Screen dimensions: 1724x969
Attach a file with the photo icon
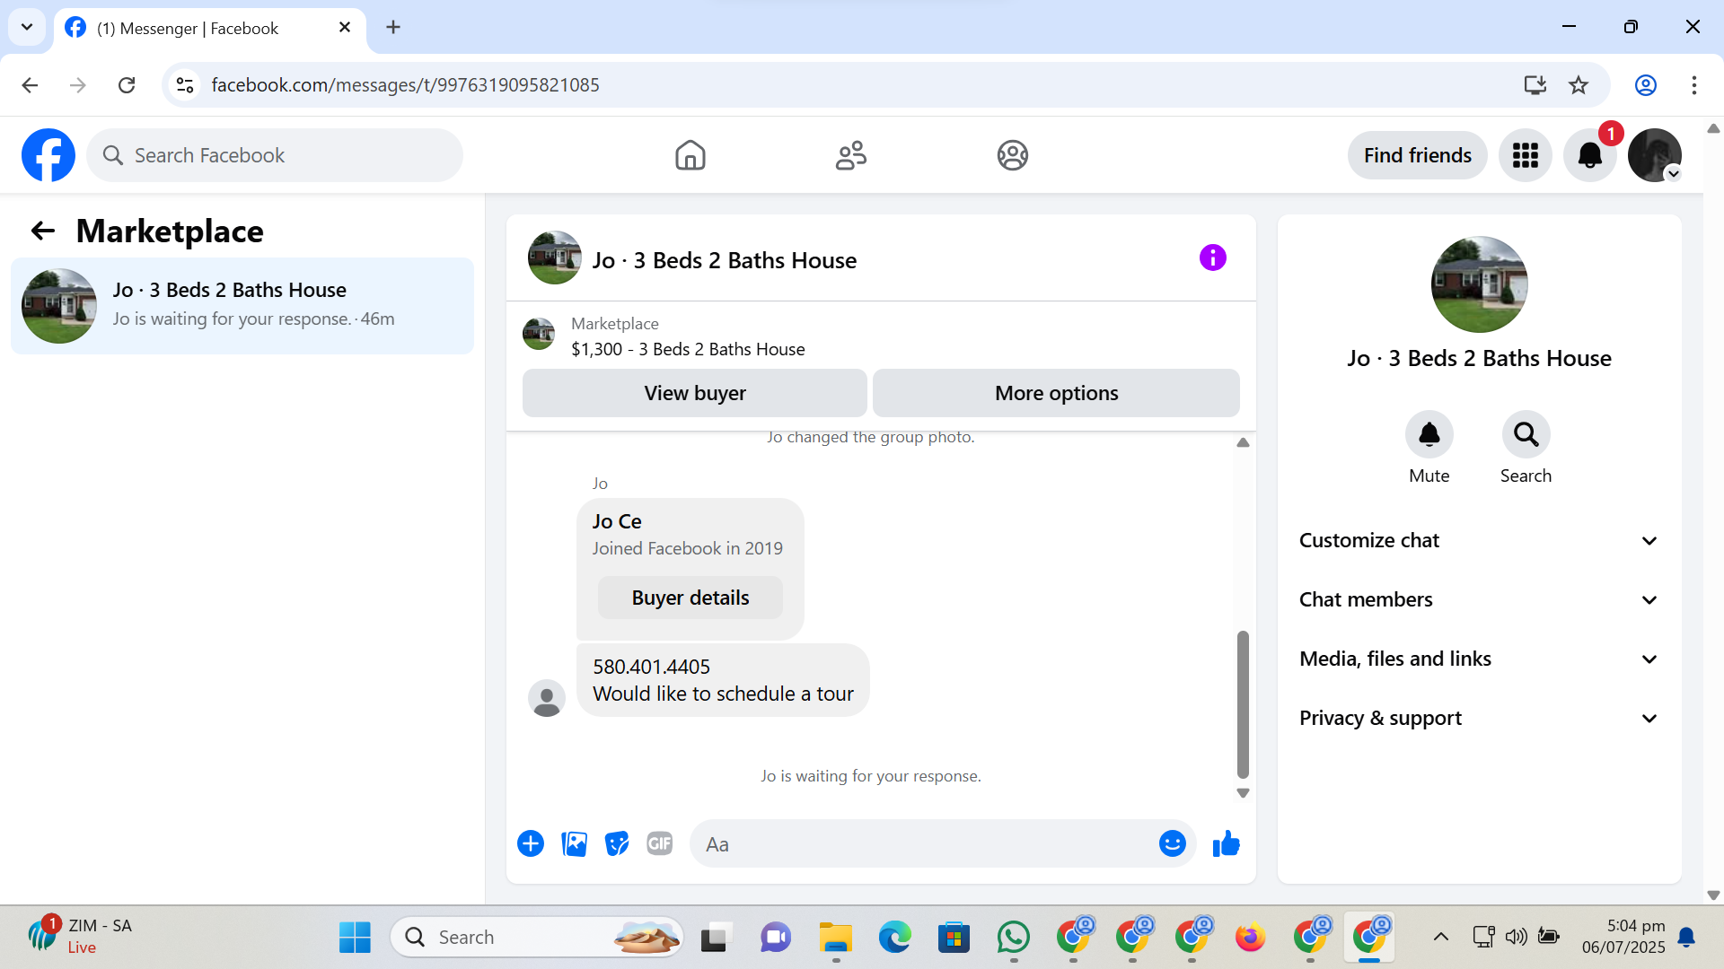click(x=574, y=843)
